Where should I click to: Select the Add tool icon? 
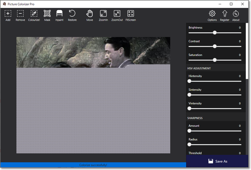pyautogui.click(x=8, y=14)
